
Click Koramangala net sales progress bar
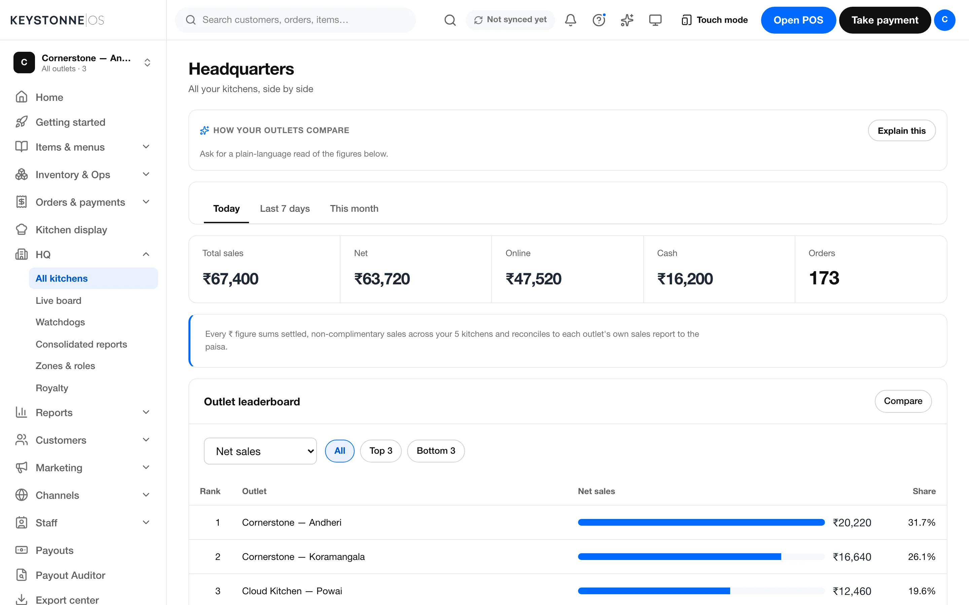click(701, 557)
